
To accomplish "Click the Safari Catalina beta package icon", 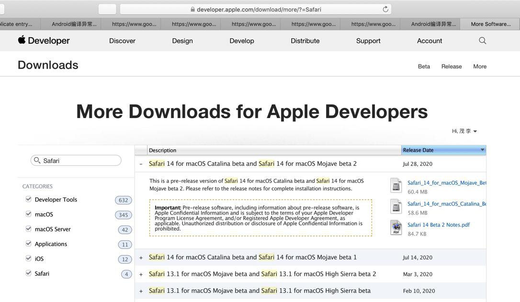I will (x=396, y=206).
